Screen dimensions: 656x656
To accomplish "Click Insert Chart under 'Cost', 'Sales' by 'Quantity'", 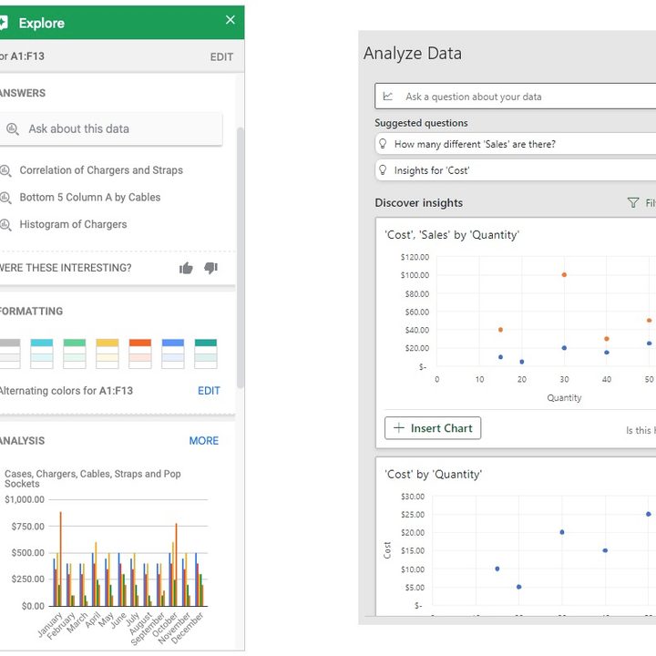I will [433, 428].
